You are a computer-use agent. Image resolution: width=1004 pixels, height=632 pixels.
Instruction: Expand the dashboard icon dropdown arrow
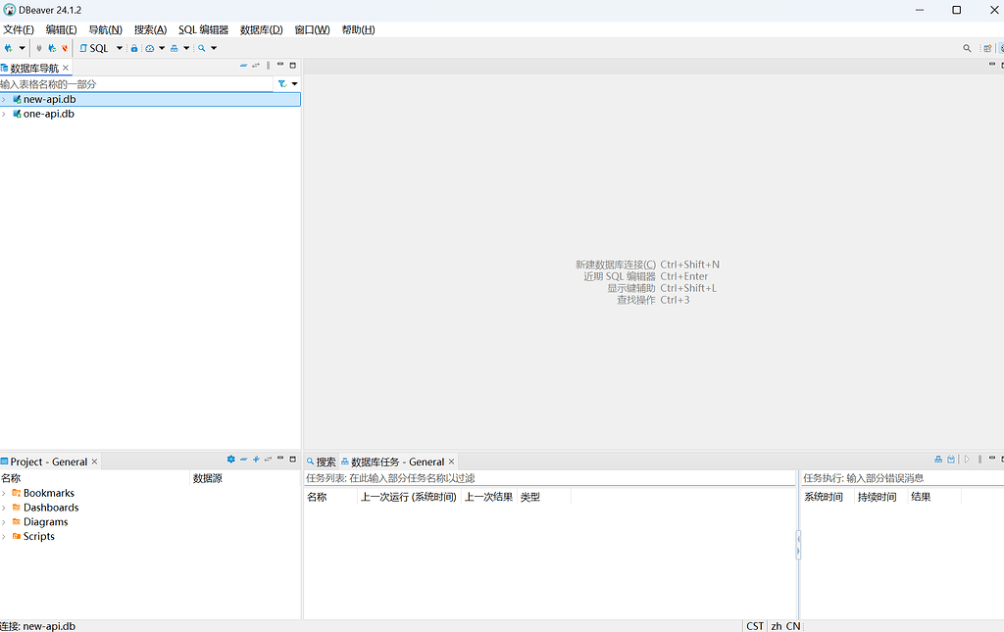tap(162, 48)
